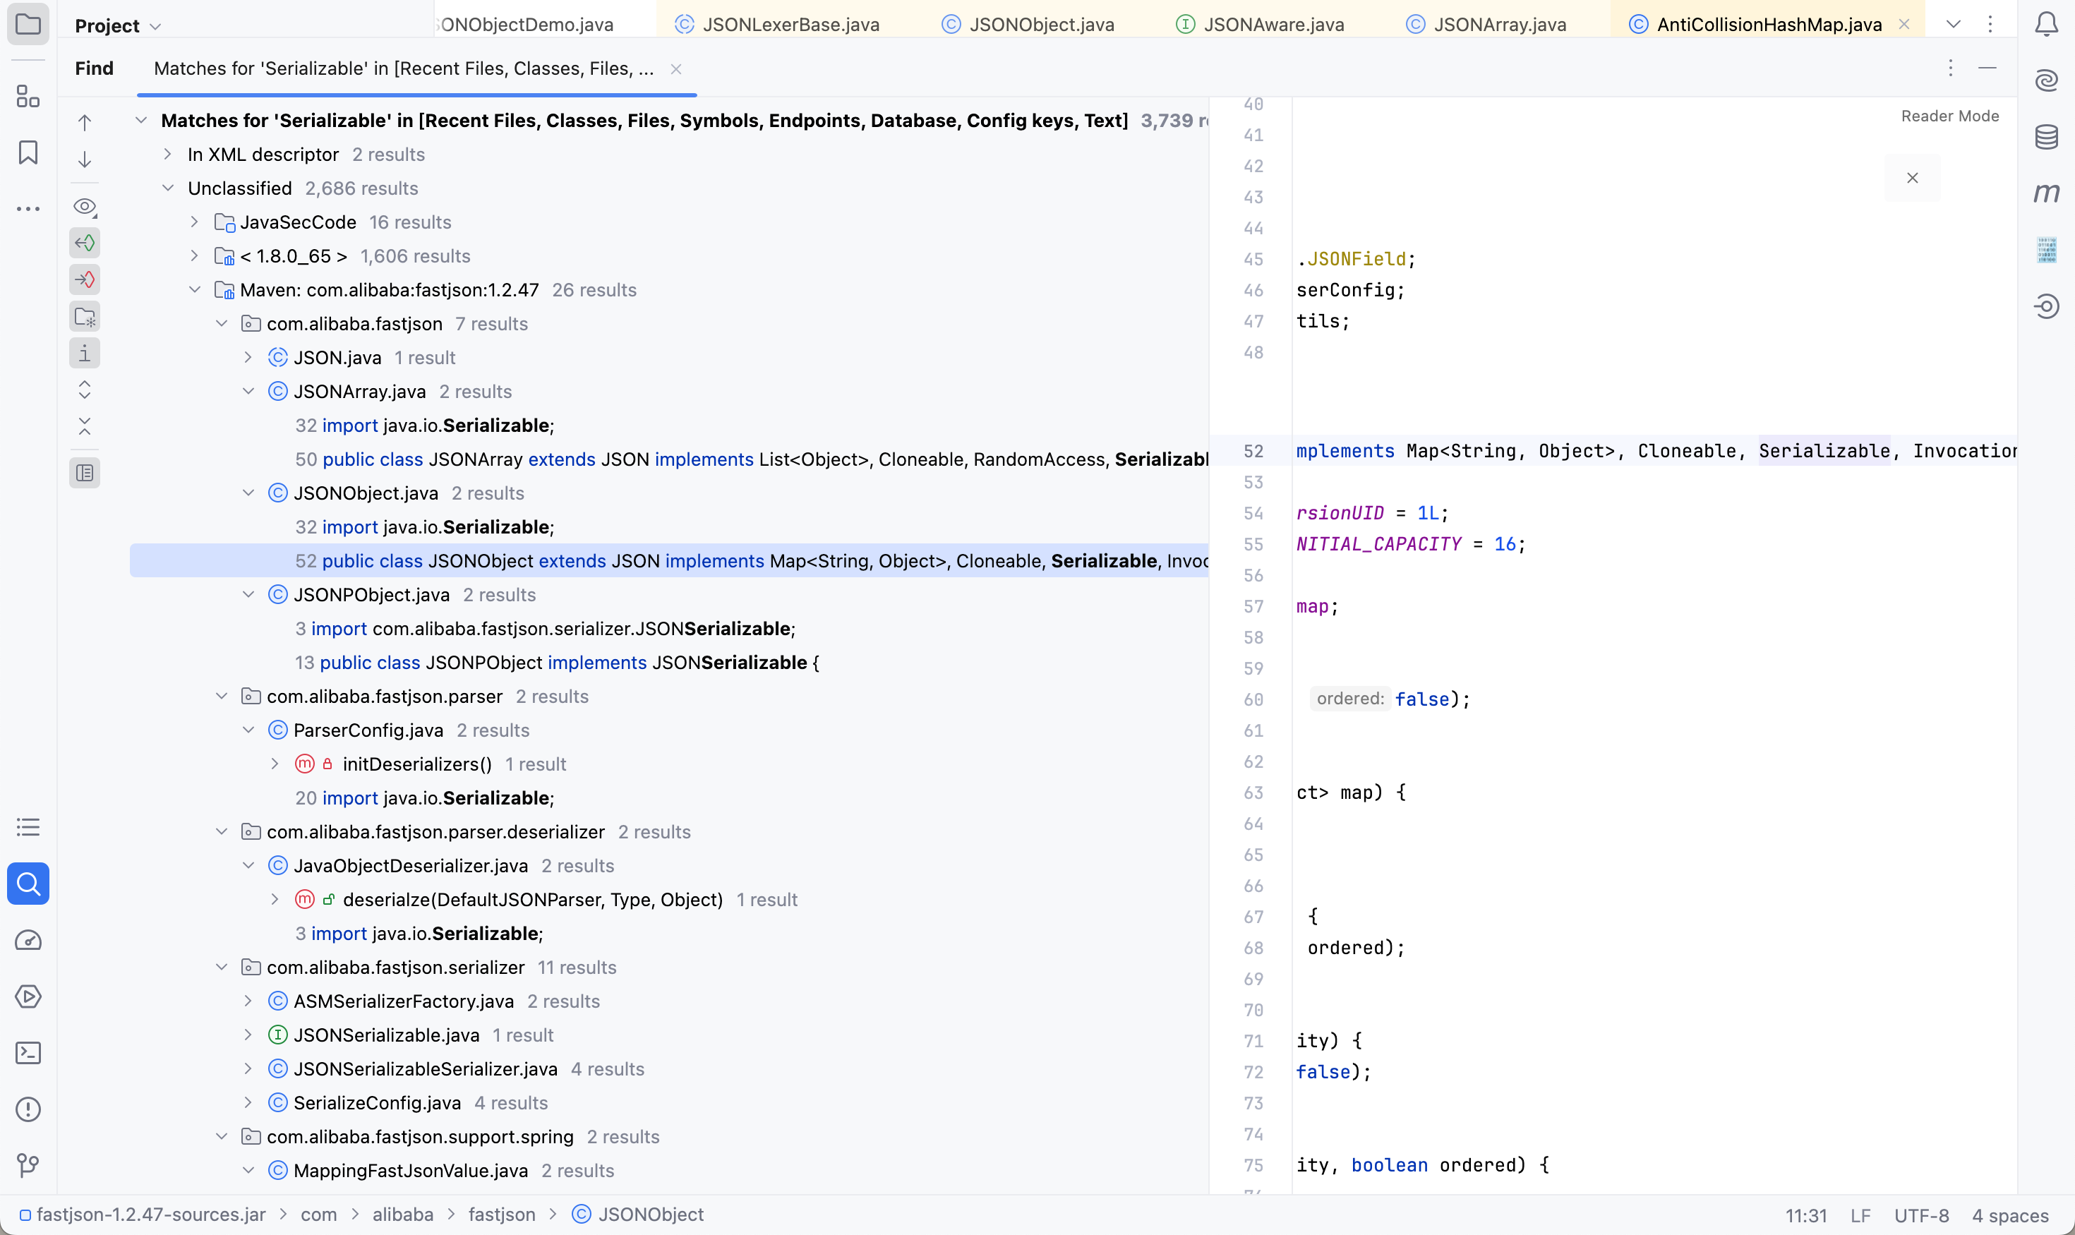Toggle the preview eye icon in Find toolbar
The width and height of the screenshot is (2075, 1235).
point(85,206)
